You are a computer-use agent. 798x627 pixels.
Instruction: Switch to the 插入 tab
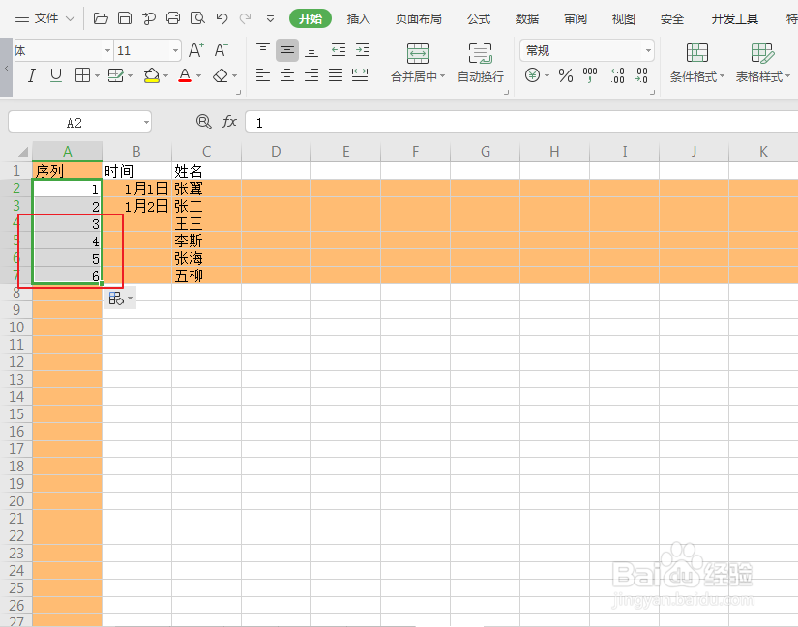tap(358, 19)
